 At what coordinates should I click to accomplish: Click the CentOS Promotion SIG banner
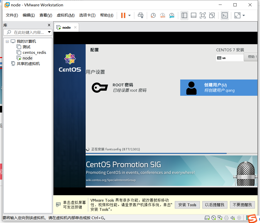[x=172, y=171]
